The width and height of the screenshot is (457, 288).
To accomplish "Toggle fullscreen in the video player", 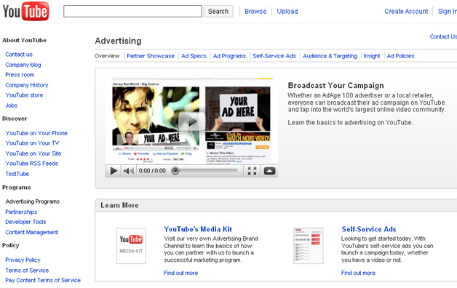I will [x=252, y=171].
